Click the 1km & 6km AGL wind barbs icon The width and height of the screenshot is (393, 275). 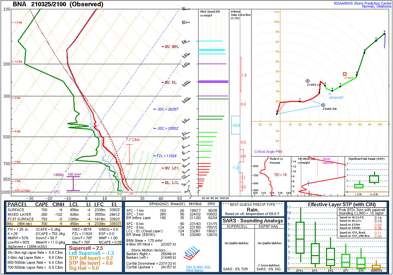[192, 254]
